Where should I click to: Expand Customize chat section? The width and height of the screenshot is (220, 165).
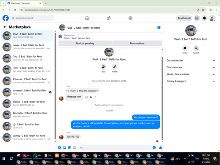[191, 60]
